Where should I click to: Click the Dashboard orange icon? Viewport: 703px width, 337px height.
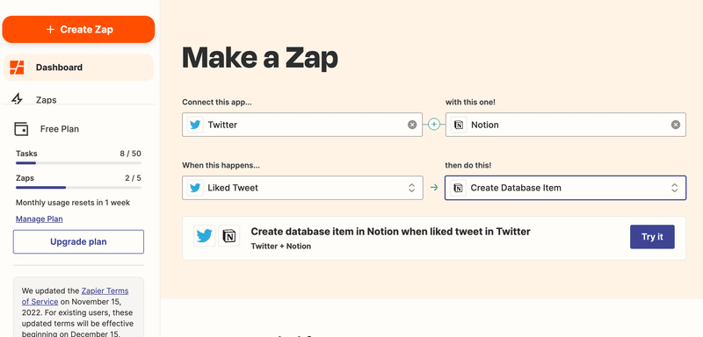point(17,68)
